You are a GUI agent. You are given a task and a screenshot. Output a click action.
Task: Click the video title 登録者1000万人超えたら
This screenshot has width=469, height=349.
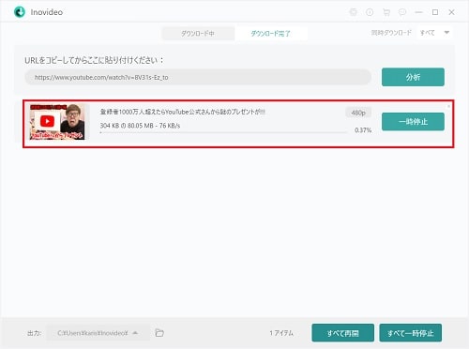point(183,112)
